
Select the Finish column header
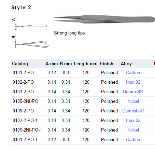tap(107, 64)
